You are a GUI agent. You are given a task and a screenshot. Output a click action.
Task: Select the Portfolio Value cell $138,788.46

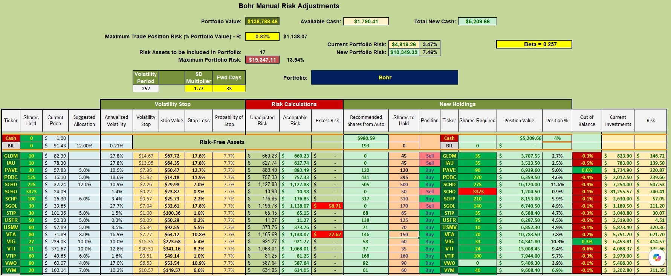pos(263,21)
